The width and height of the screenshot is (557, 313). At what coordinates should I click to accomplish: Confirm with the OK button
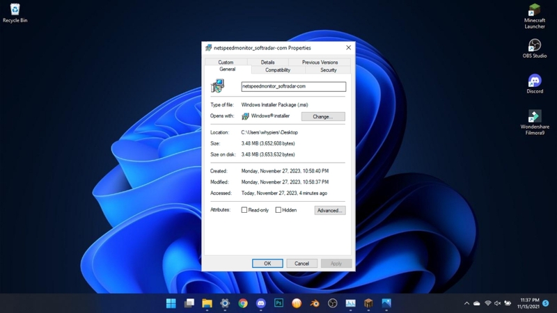click(x=267, y=264)
